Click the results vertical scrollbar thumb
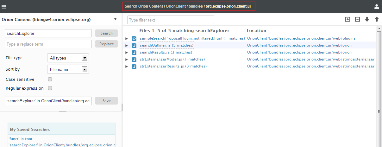Viewport: 382px width, 147px height. pos(379,111)
